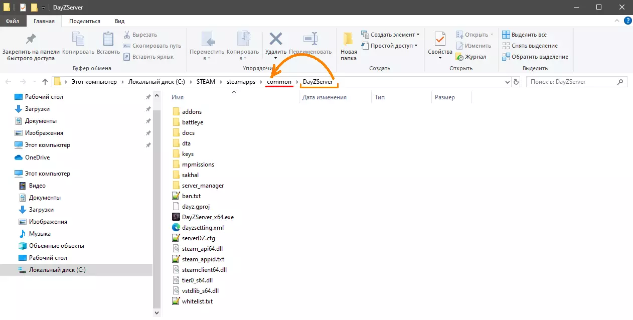This screenshot has height=320, width=633.
Task: Click Локальный диск (C:) breadcrumb
Action: pyautogui.click(x=156, y=82)
